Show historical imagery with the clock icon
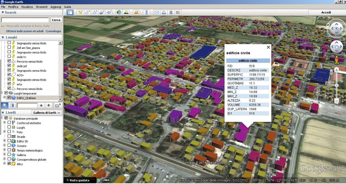 tap(119, 12)
